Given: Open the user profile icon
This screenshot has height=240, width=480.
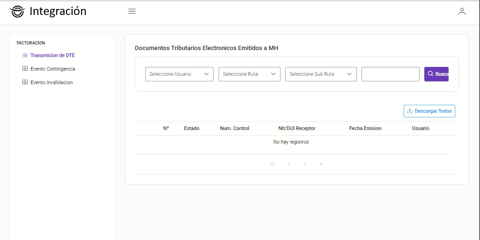Looking at the screenshot, I should [x=462, y=11].
